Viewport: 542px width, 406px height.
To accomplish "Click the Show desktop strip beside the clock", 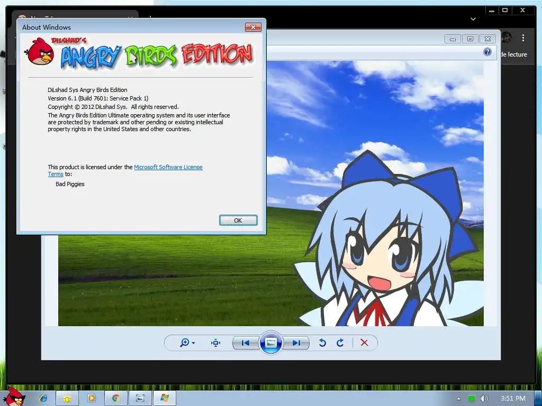I will pyautogui.click(x=538, y=399).
